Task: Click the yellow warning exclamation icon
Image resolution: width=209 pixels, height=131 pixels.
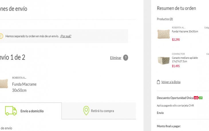Action: click(x=1, y=36)
